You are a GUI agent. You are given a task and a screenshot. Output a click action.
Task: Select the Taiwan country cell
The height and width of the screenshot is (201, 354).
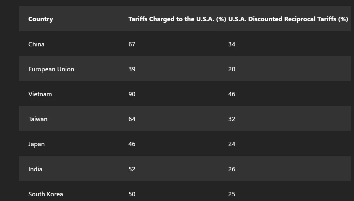tap(38, 119)
